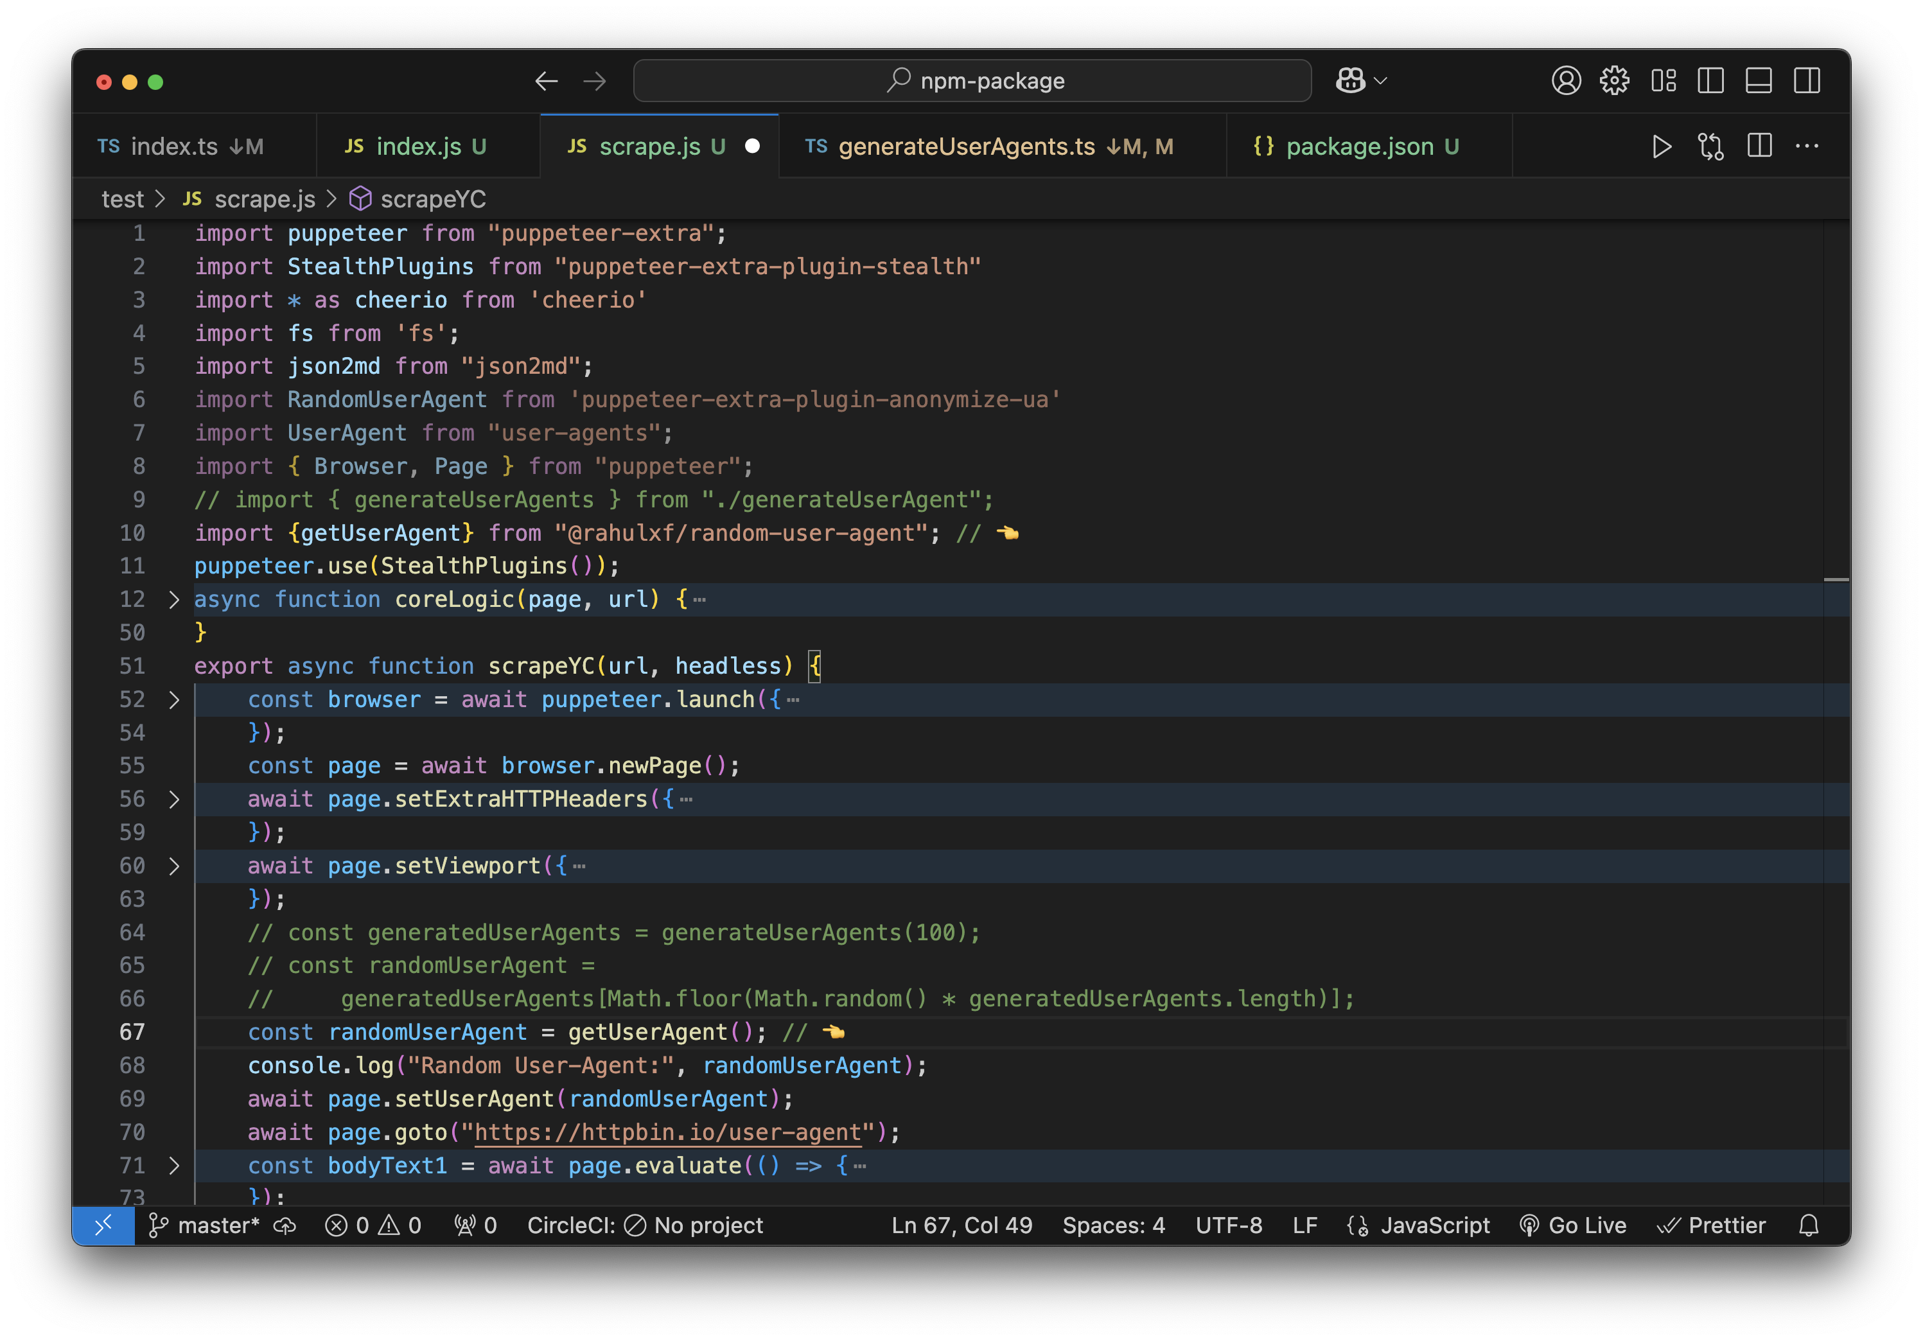Click the Customize Layout icon
Image resolution: width=1923 pixels, height=1341 pixels.
pyautogui.click(x=1664, y=80)
